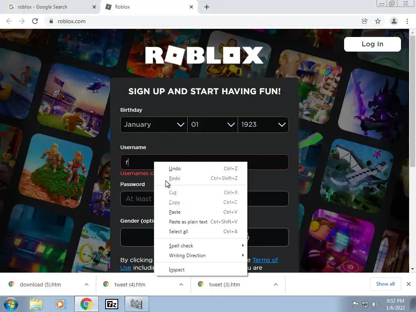Open tweet (3).htm from downloads bar

[x=224, y=284]
